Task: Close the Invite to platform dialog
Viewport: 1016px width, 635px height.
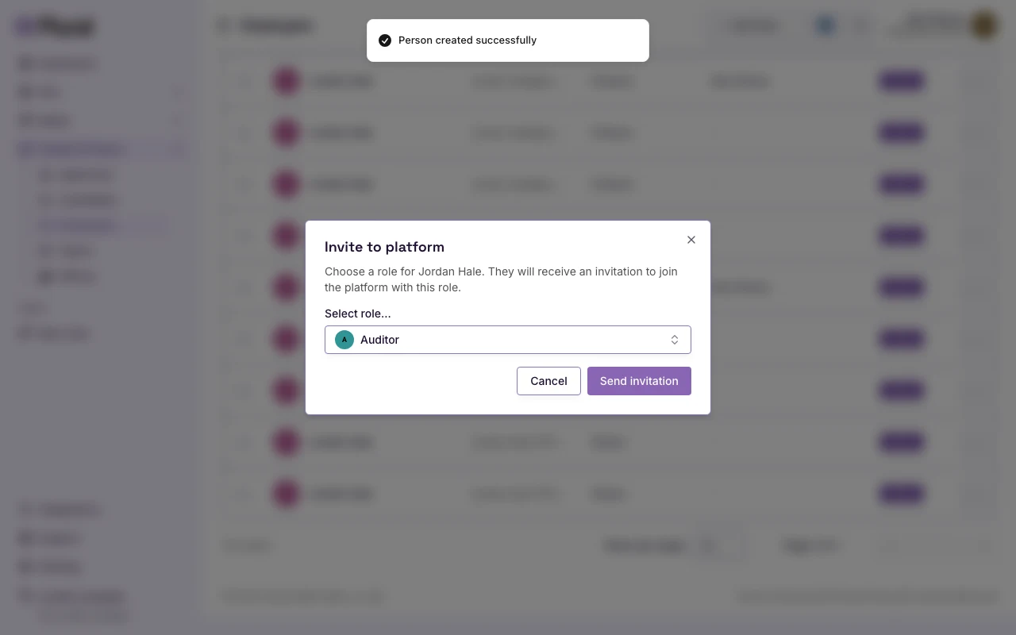Action: click(x=691, y=240)
